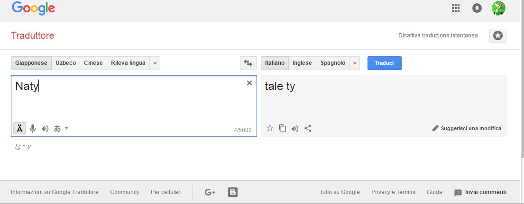Expand the source language list dropdown

155,63
